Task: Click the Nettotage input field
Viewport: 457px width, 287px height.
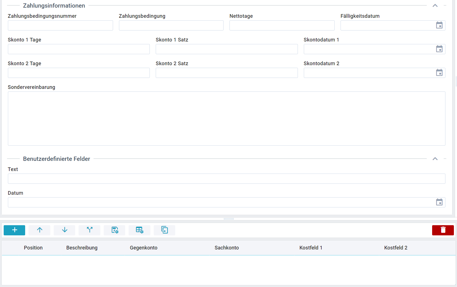Action: point(282,25)
